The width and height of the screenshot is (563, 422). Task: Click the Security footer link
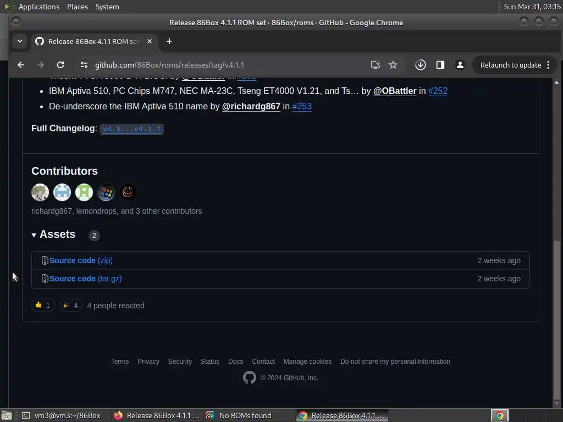[180, 362]
